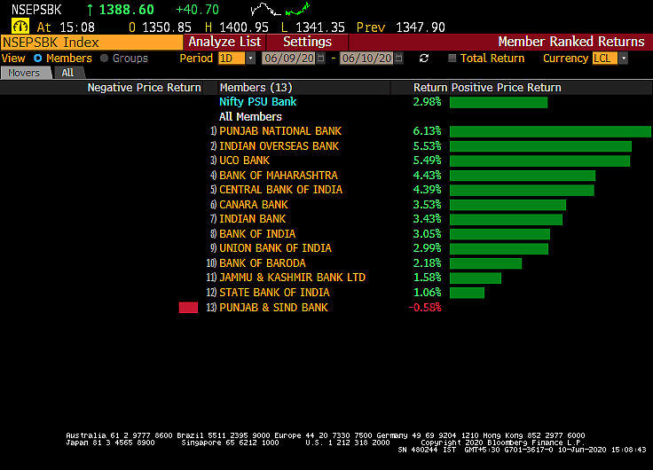Select STATE BANK OF INDIA row
The image size is (653, 470).
[274, 293]
